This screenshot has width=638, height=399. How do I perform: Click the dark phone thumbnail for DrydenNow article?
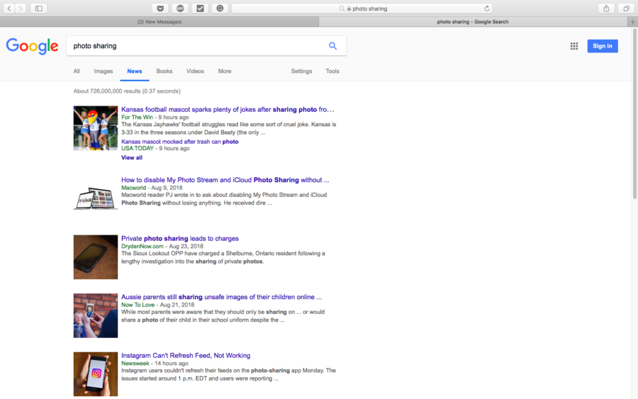(96, 257)
